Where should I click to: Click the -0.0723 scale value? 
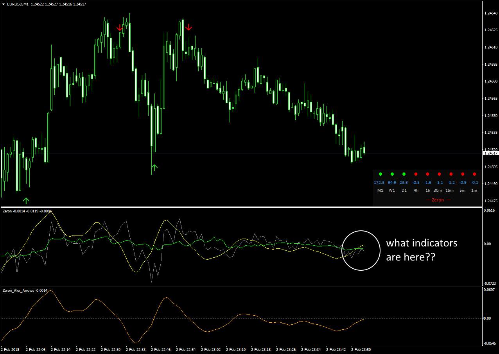coord(489,283)
